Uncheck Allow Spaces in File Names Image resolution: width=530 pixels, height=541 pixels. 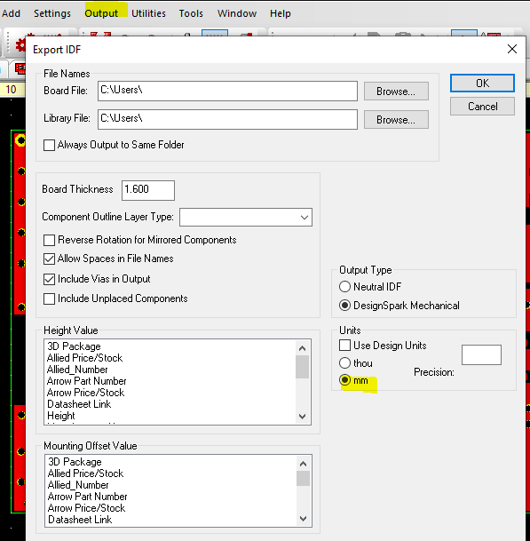click(49, 259)
